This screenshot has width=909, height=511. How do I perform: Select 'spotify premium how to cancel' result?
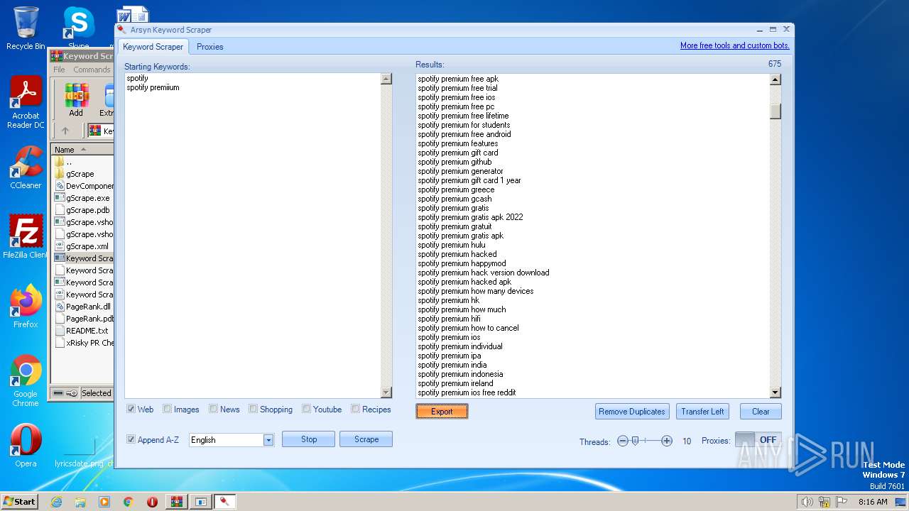pyautogui.click(x=468, y=328)
